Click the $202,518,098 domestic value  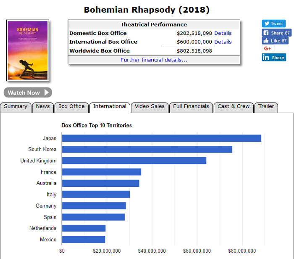coord(194,33)
